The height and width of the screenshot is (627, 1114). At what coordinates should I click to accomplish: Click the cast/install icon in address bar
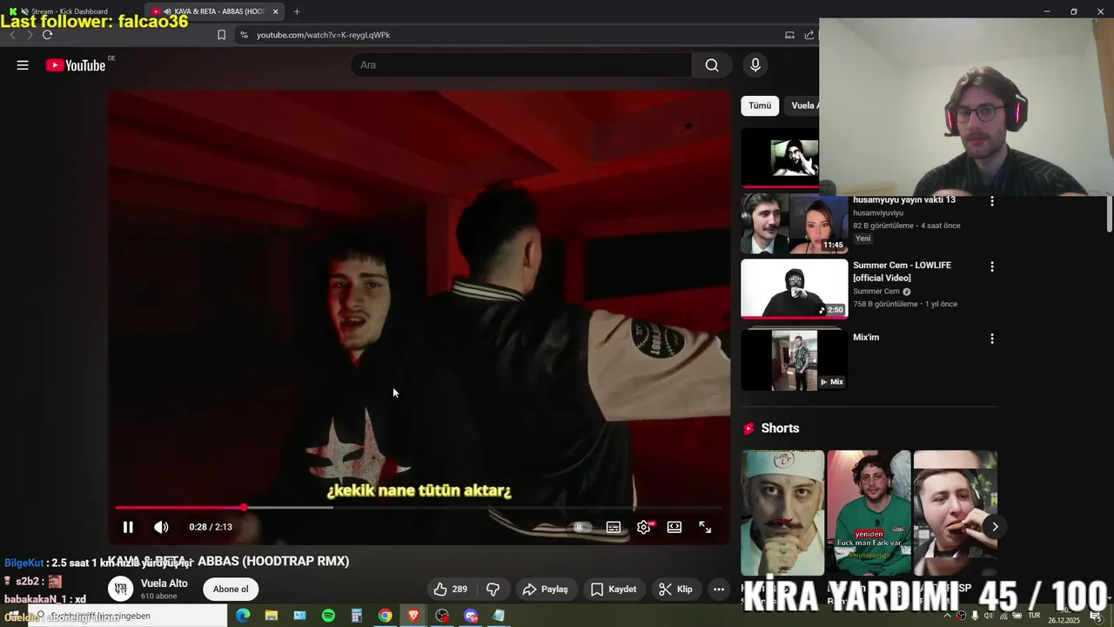pos(789,35)
